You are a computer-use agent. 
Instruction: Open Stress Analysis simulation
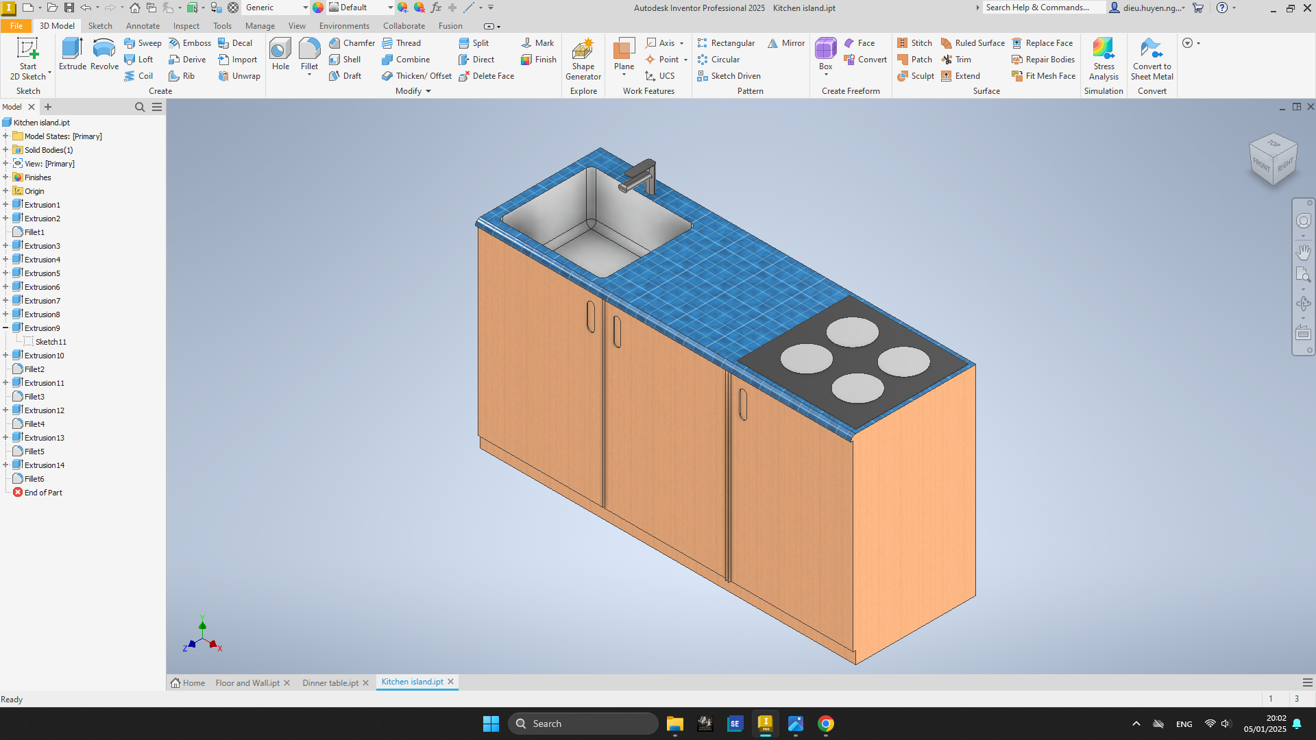click(1104, 59)
